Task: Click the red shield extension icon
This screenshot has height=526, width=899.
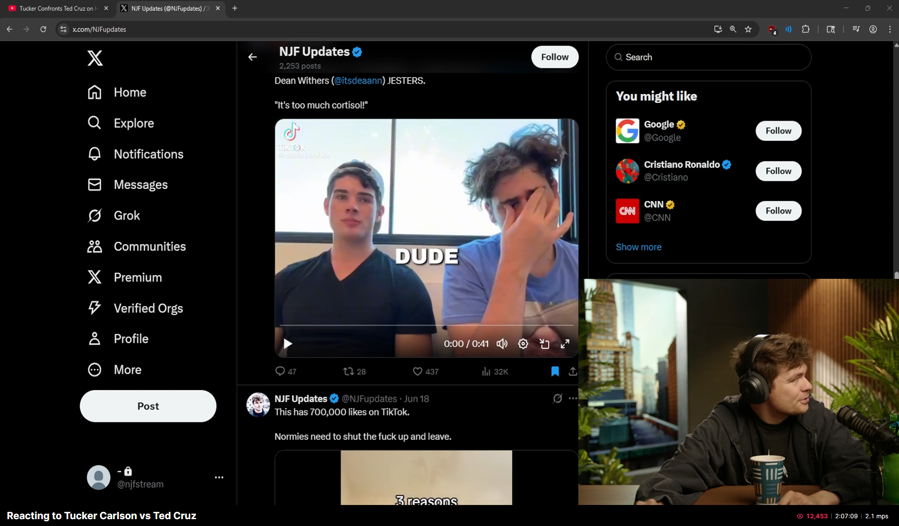Action: (x=772, y=29)
